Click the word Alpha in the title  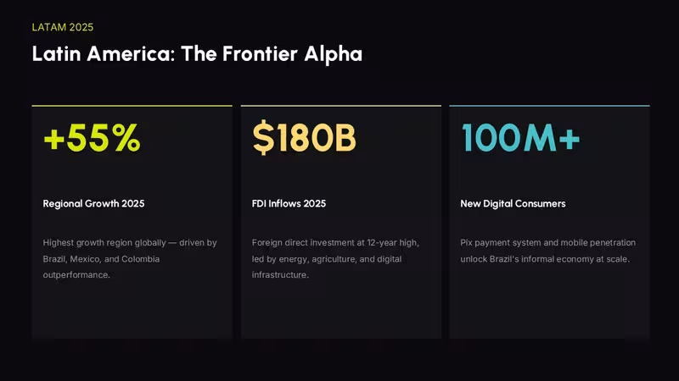pyautogui.click(x=333, y=54)
